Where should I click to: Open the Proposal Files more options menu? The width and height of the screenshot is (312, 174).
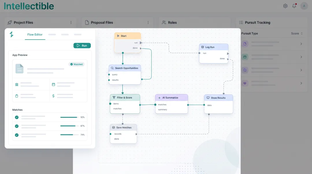tap(148, 23)
